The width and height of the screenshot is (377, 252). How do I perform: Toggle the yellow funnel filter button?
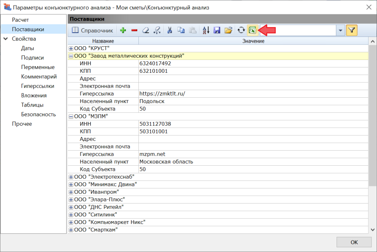tap(352, 30)
